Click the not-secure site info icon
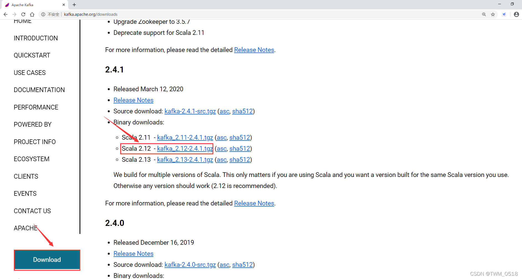 43,14
